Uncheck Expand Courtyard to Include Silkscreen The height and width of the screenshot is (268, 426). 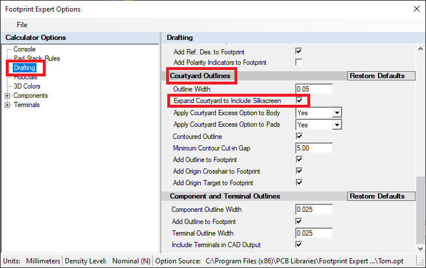[299, 101]
